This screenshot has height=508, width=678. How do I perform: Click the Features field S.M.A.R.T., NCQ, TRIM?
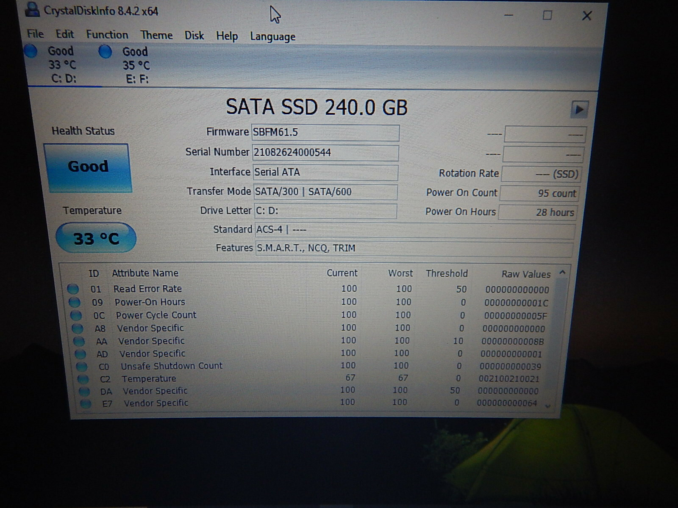[x=414, y=248]
